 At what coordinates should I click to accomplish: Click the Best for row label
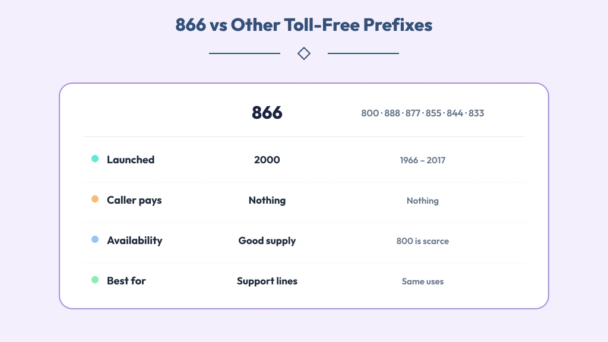pyautogui.click(x=126, y=281)
